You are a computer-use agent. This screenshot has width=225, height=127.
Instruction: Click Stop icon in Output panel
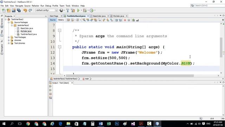coord(50,94)
